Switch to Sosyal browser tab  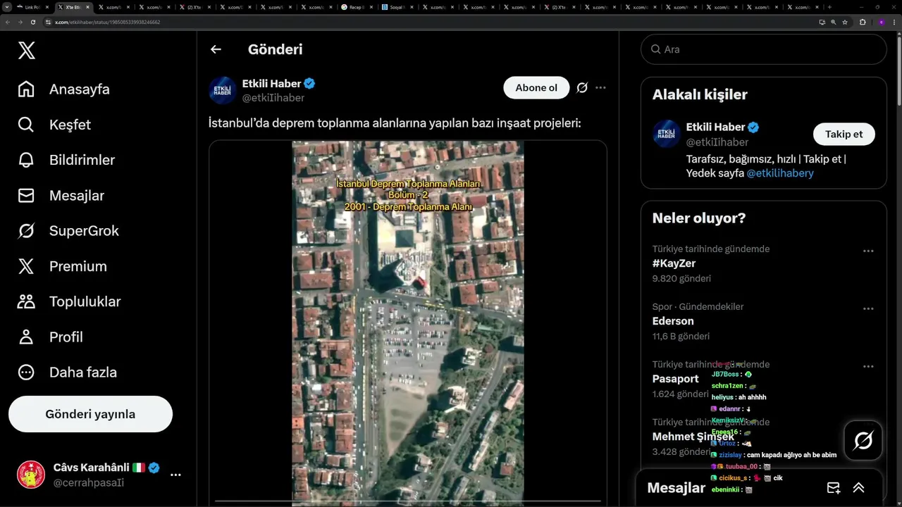point(397,7)
